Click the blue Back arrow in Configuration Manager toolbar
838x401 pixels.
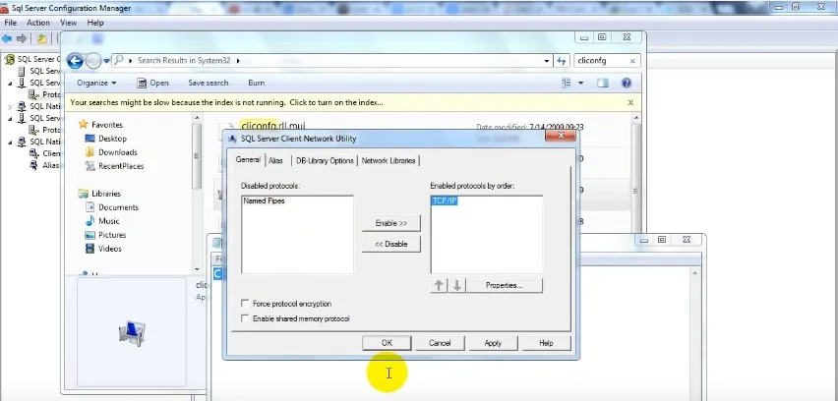(7, 38)
